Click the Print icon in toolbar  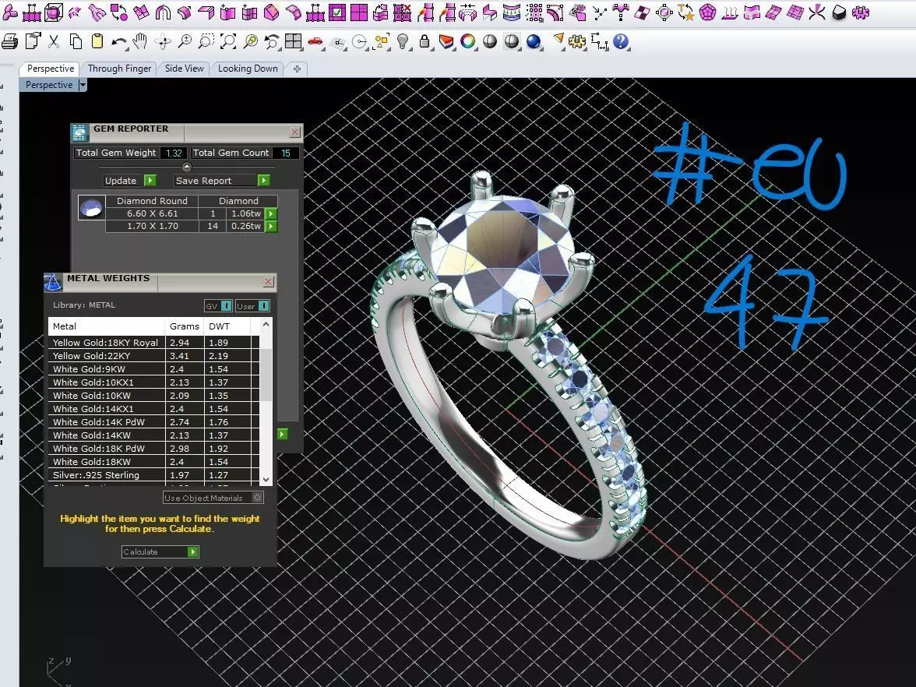[x=9, y=41]
